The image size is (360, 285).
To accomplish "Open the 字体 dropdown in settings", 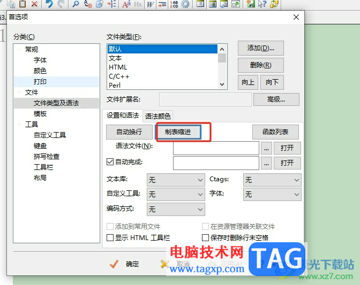I will click(272, 194).
